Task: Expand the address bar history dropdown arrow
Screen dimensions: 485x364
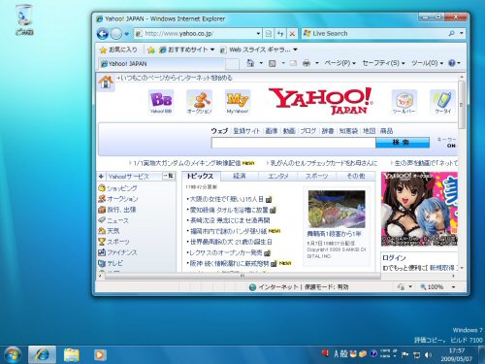Action: coord(258,33)
